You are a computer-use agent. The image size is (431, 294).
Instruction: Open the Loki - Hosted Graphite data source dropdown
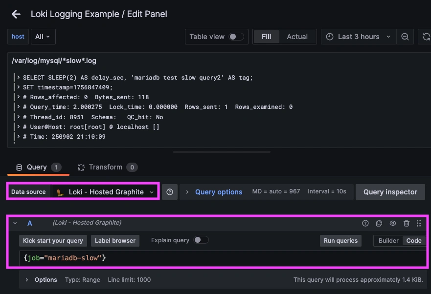coord(105,192)
